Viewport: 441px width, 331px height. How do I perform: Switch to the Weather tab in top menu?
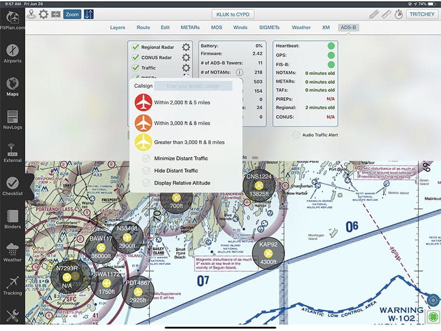tap(301, 28)
